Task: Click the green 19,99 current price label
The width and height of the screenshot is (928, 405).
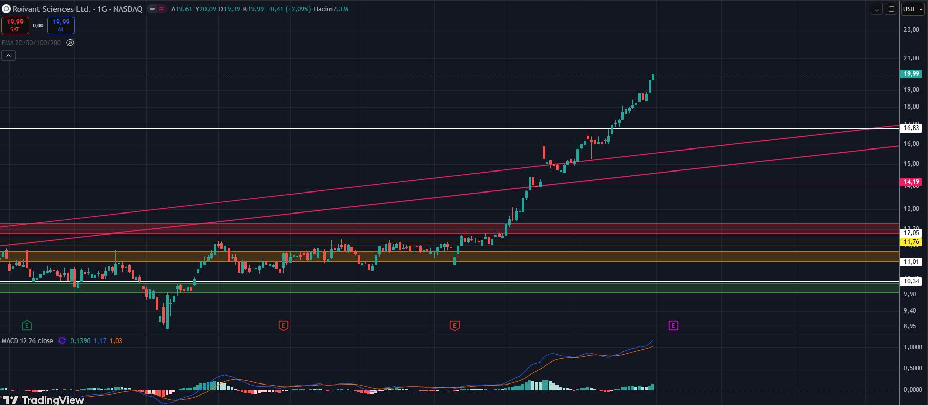Action: tap(911, 74)
